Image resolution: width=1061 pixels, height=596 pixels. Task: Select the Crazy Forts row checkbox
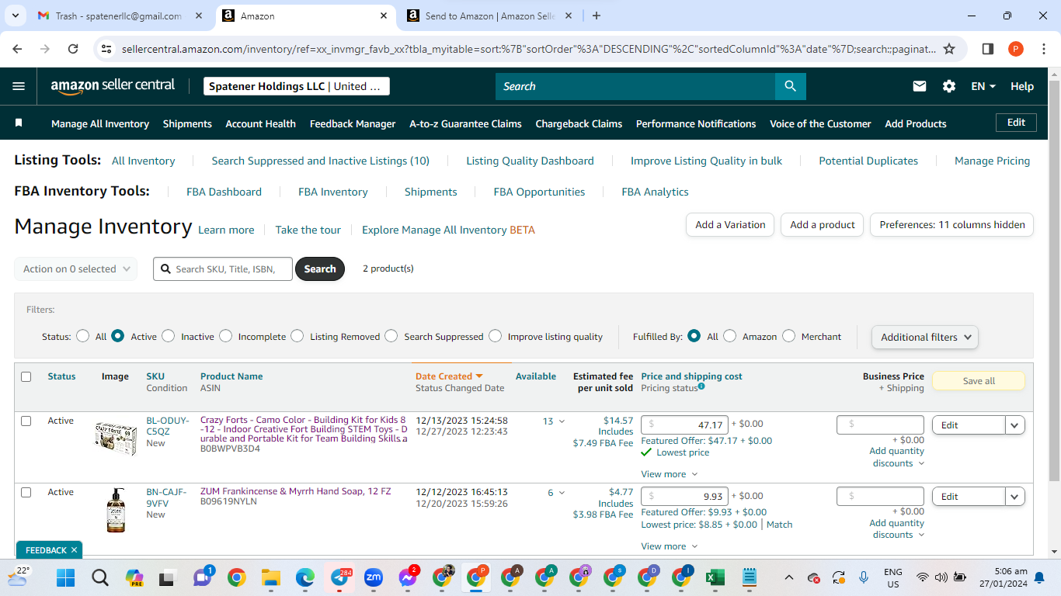click(x=26, y=421)
